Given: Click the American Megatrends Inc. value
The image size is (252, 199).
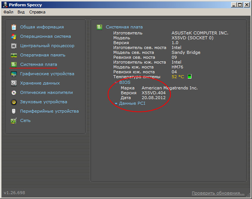Looking at the screenshot, I should tap(169, 88).
